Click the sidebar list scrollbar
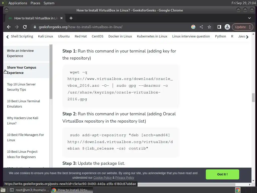Screen dimensions: 257x193 pyautogui.click(x=51, y=72)
